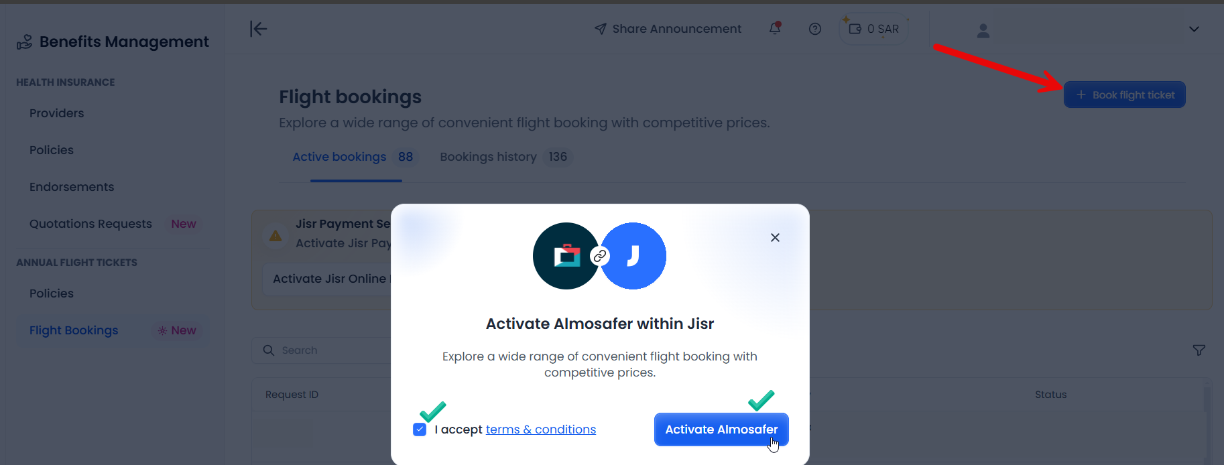Open the table filter icon
The height and width of the screenshot is (465, 1224).
(x=1199, y=350)
